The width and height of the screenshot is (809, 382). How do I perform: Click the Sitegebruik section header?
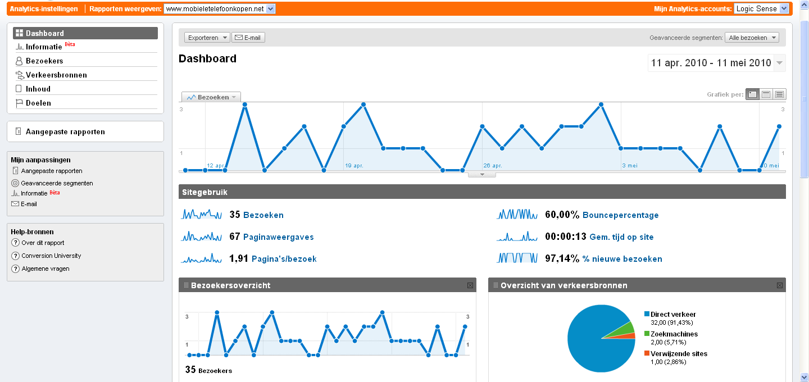pyautogui.click(x=482, y=192)
